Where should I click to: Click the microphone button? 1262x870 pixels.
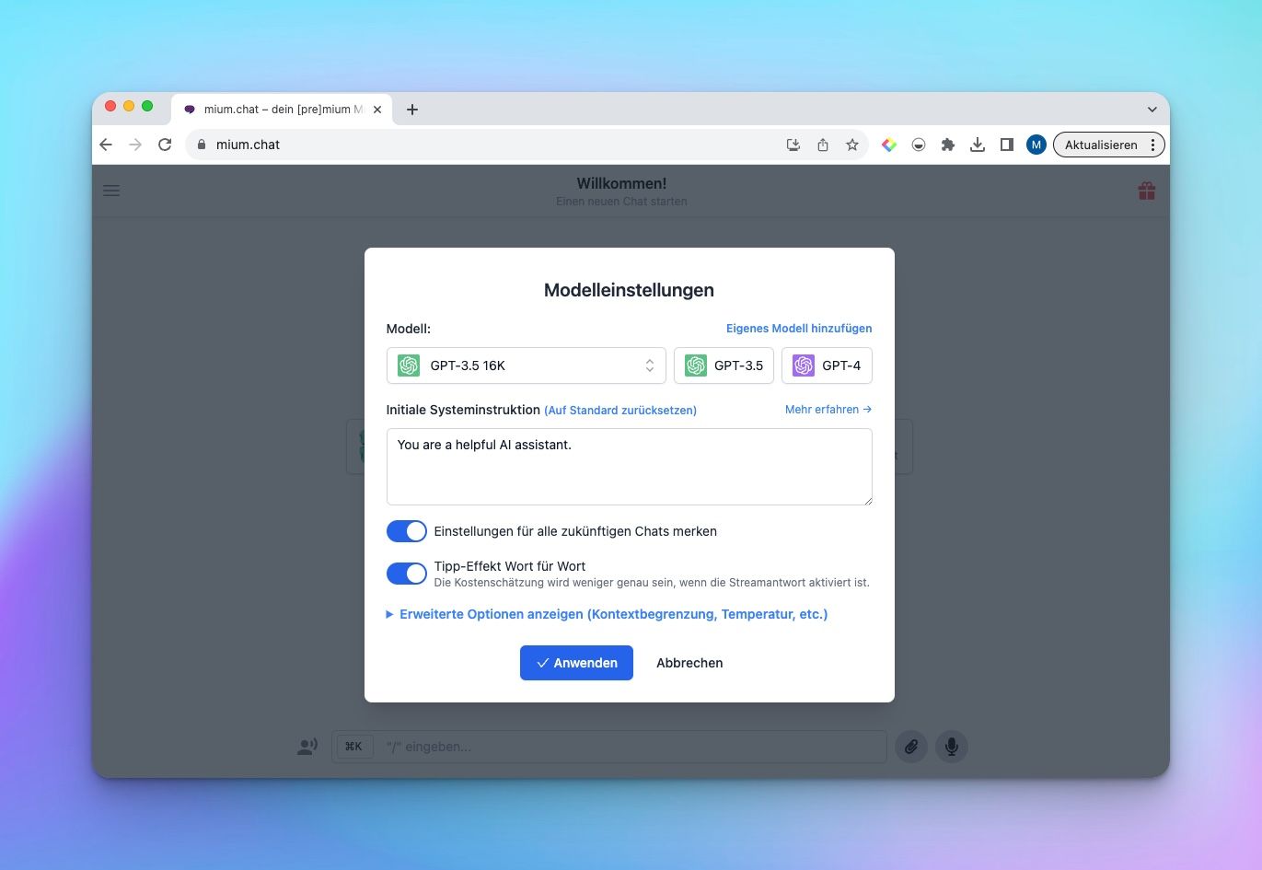coord(952,747)
